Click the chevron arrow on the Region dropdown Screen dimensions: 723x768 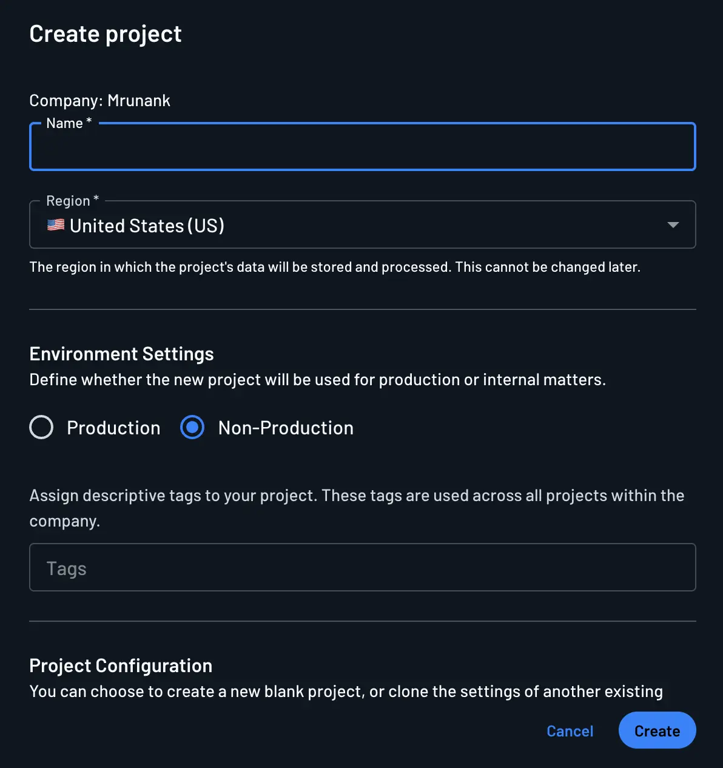point(673,224)
